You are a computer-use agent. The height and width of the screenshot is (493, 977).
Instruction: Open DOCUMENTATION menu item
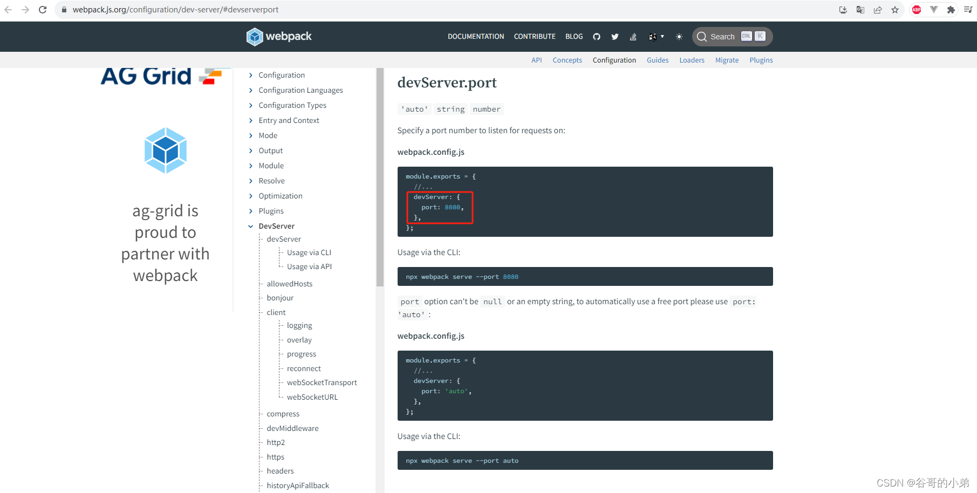[476, 37]
